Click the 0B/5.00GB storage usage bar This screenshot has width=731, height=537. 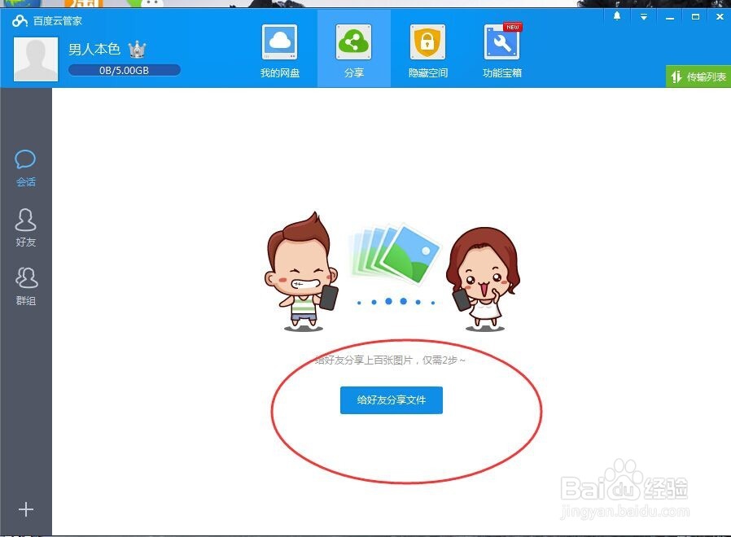point(124,71)
